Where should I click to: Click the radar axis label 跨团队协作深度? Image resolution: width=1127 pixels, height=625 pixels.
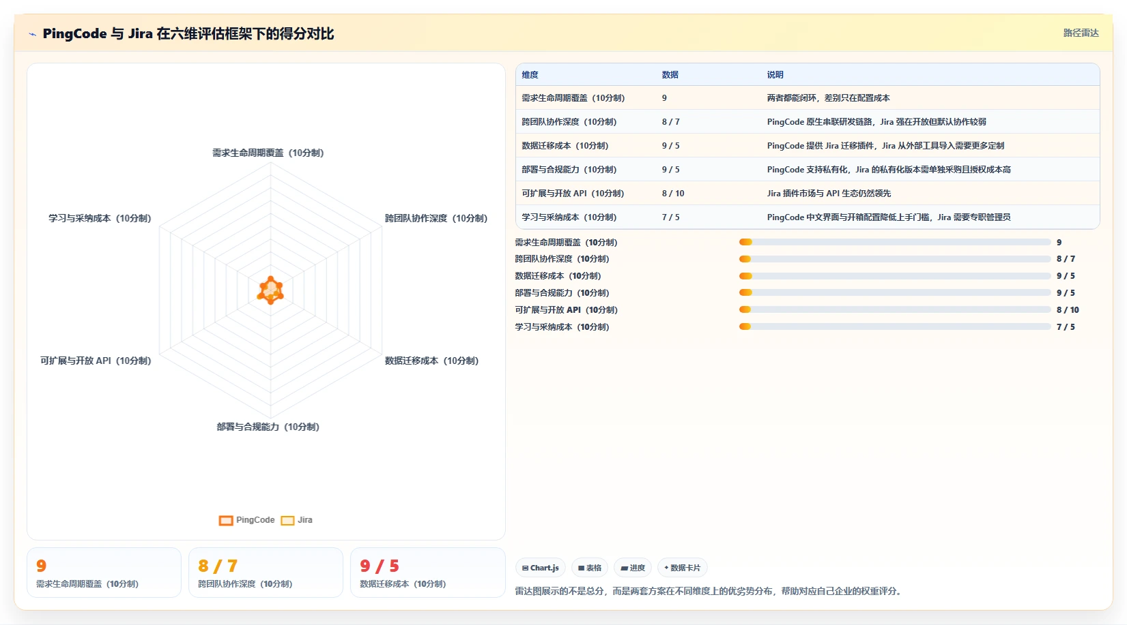pyautogui.click(x=436, y=218)
